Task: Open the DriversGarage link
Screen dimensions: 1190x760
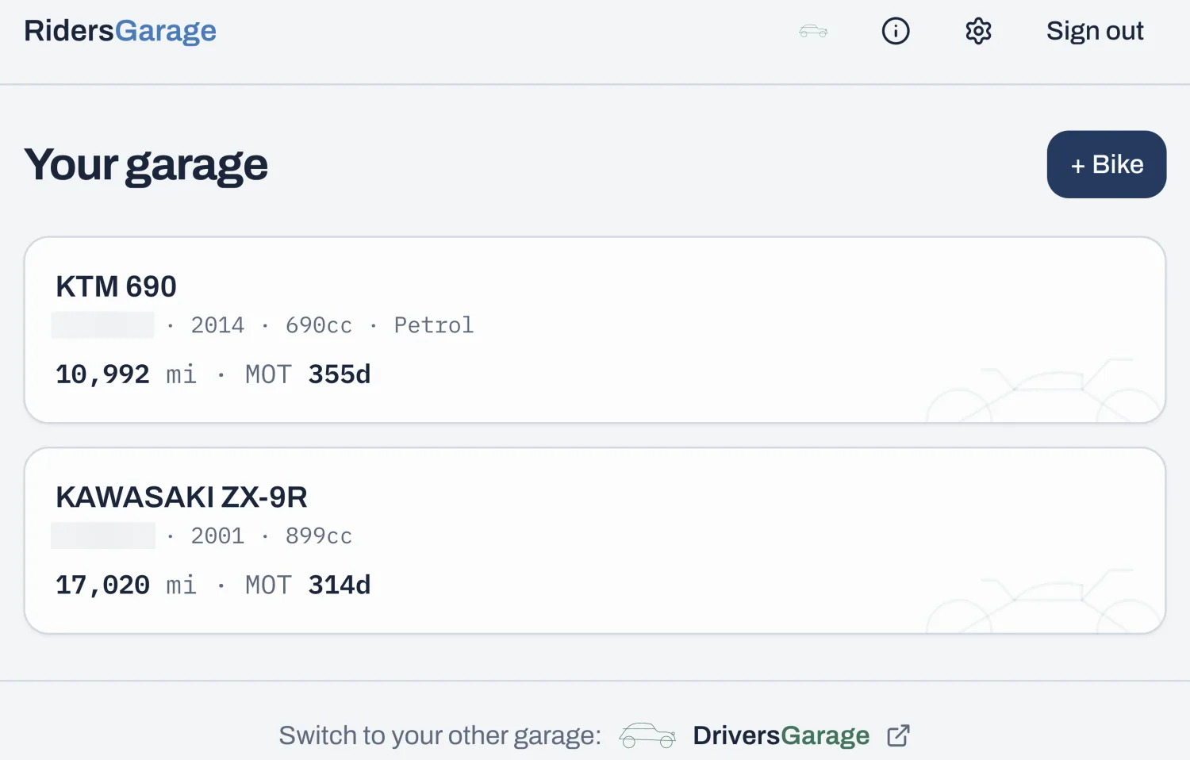Action: (781, 735)
